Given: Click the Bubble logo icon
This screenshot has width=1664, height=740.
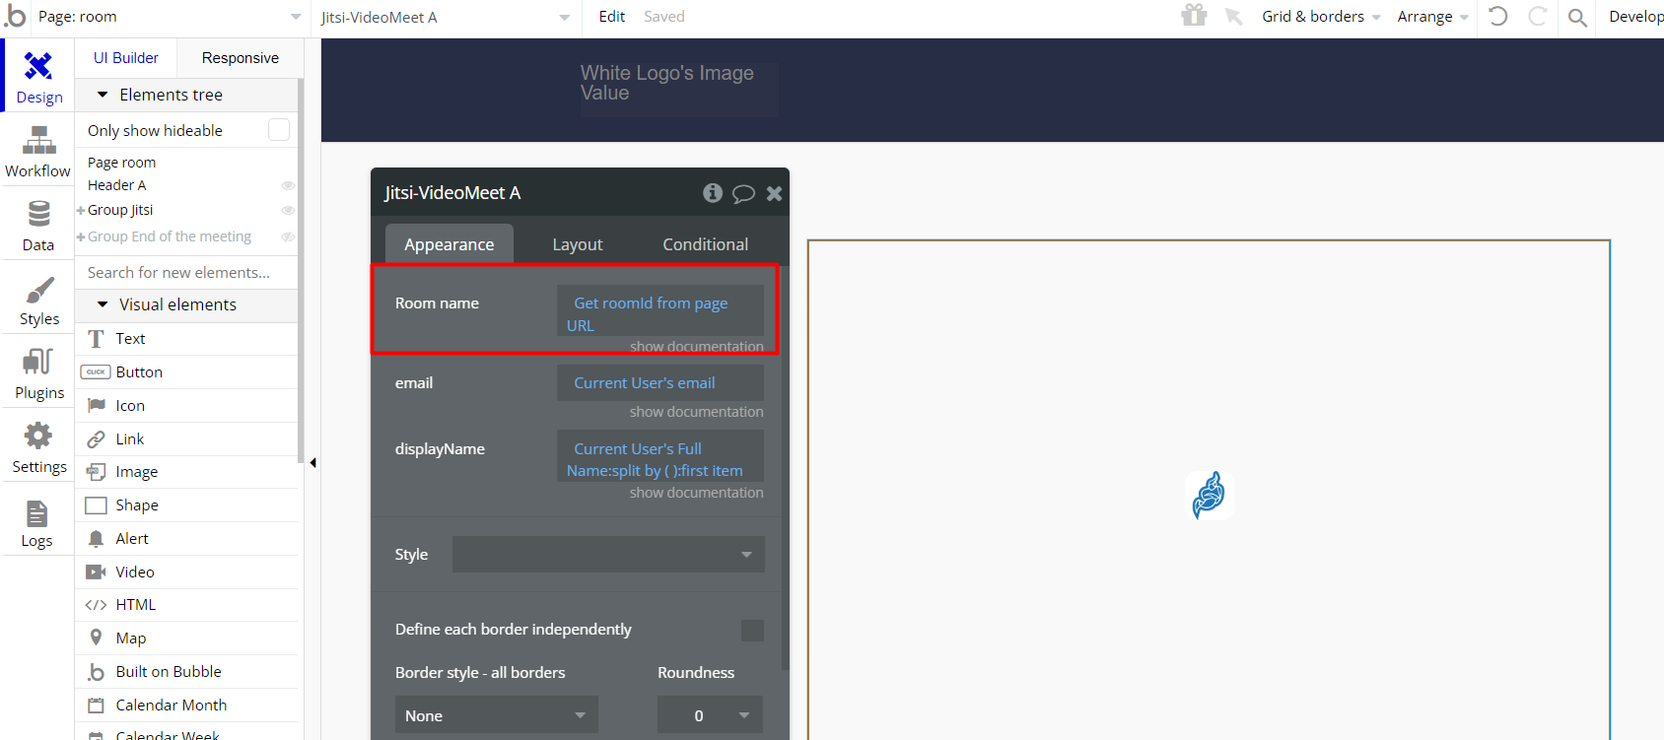Looking at the screenshot, I should click(15, 16).
